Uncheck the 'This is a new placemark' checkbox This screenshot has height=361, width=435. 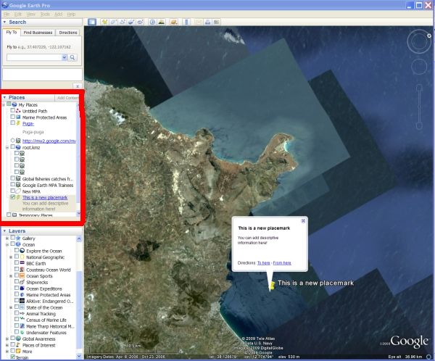(x=13, y=197)
